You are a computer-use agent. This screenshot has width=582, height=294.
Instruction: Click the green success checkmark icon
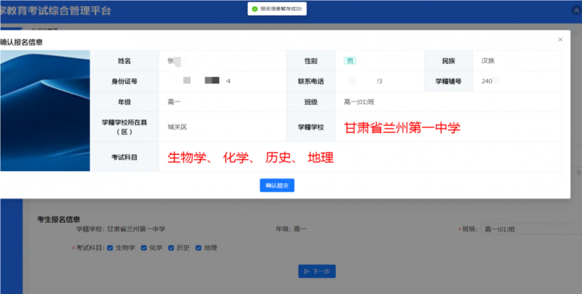pyautogui.click(x=255, y=9)
